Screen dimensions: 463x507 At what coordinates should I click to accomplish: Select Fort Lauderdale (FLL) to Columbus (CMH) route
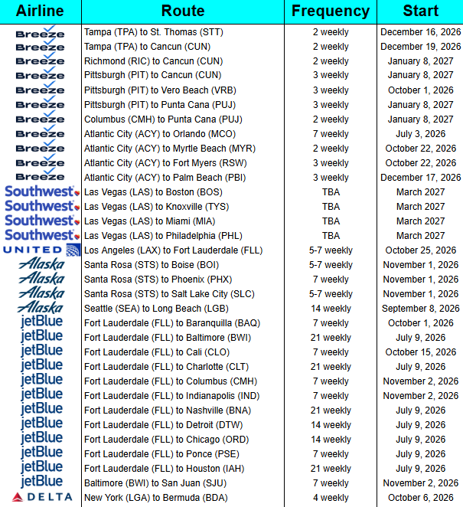[x=171, y=381]
